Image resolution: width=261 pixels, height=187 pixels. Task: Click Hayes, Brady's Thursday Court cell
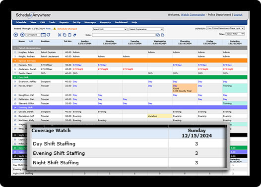point(185,88)
